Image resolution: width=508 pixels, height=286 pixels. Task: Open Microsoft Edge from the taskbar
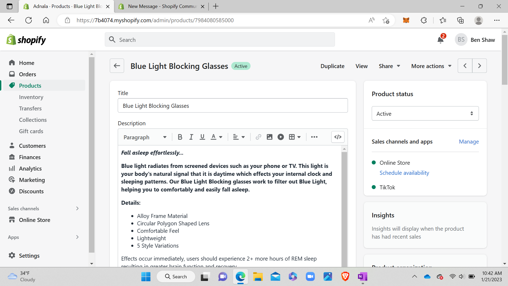(x=240, y=277)
